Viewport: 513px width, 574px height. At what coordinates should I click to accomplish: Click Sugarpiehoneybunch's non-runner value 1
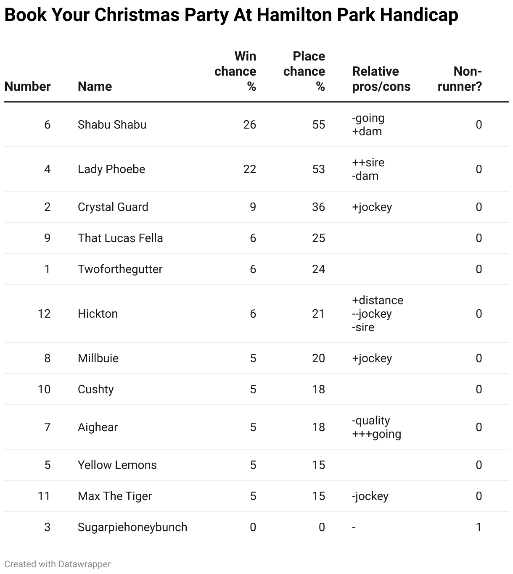(478, 527)
